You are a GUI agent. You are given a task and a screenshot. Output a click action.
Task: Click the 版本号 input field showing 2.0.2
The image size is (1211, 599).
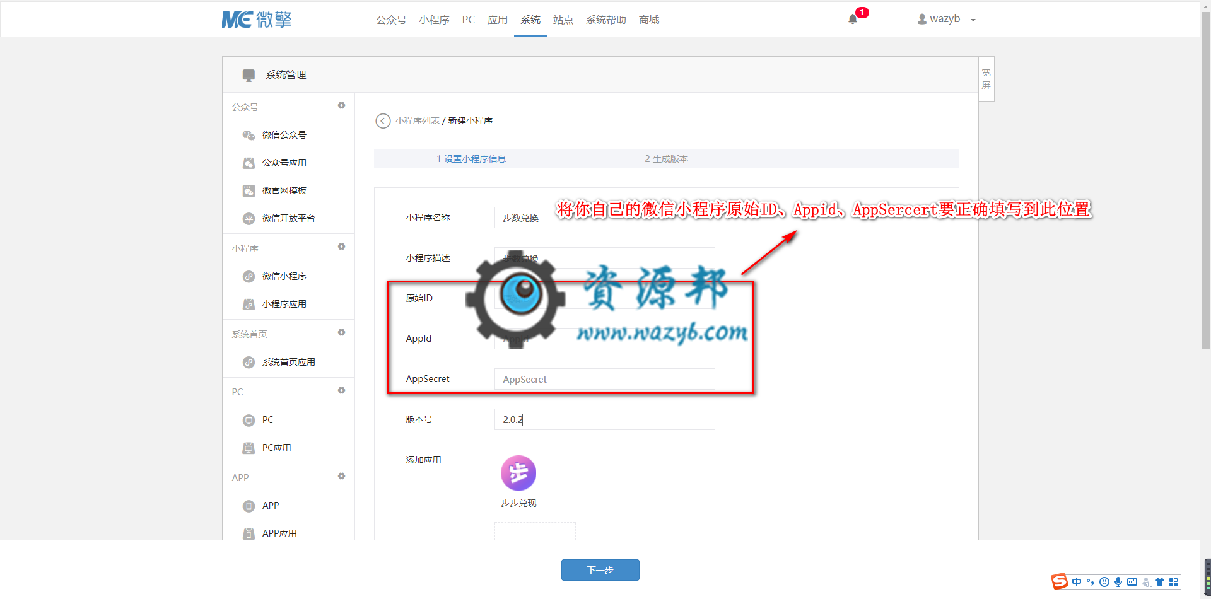pos(604,419)
